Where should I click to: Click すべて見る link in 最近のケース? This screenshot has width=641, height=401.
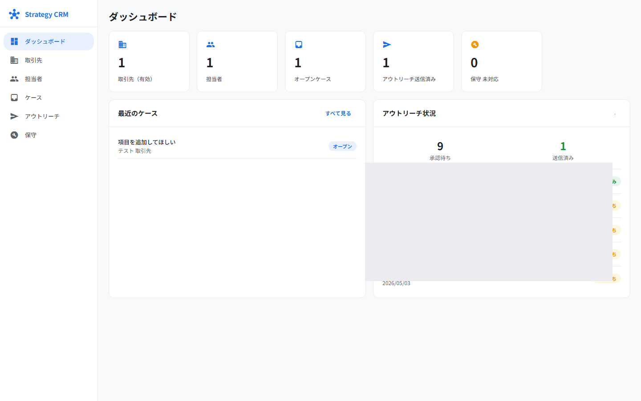[338, 113]
